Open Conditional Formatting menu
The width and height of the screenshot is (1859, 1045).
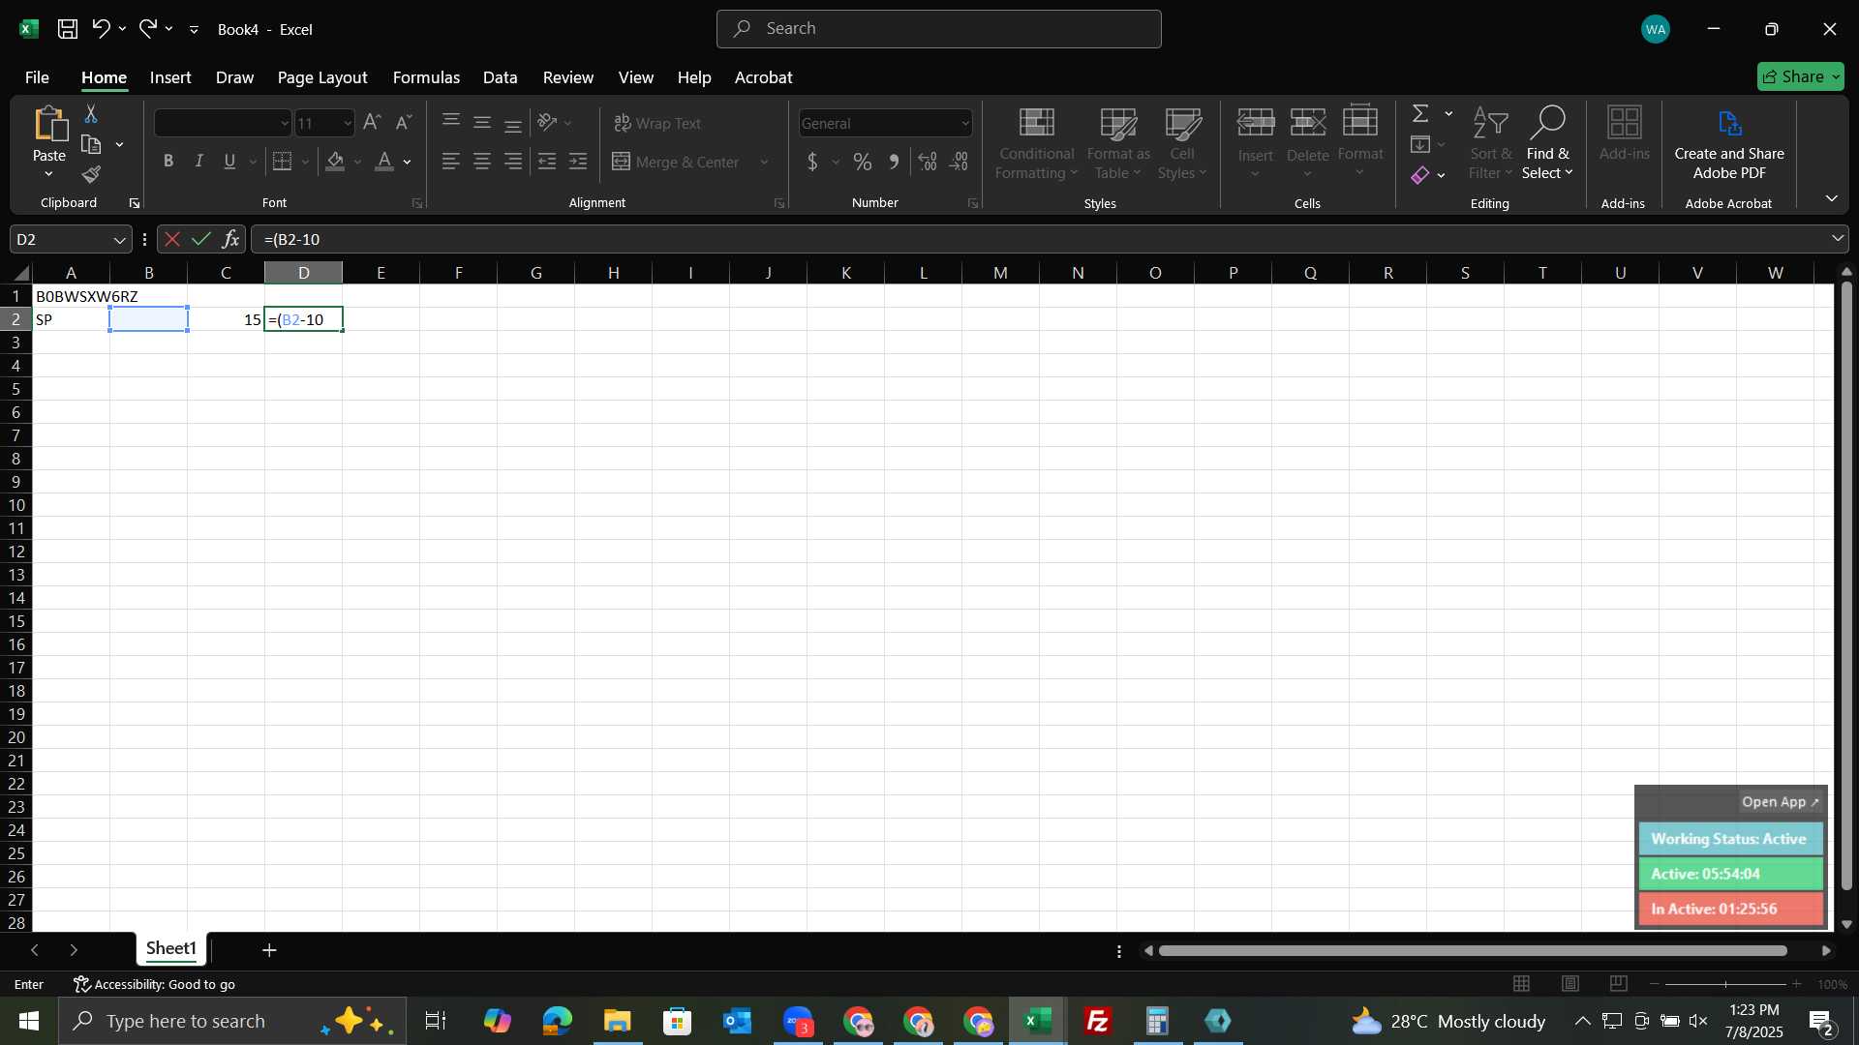tap(1036, 144)
